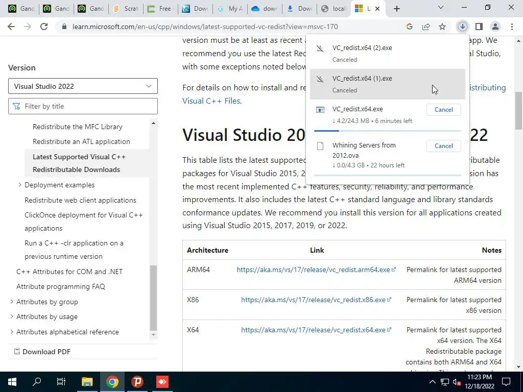Open Redistribute an ATL application
523x392 pixels.
point(81,142)
